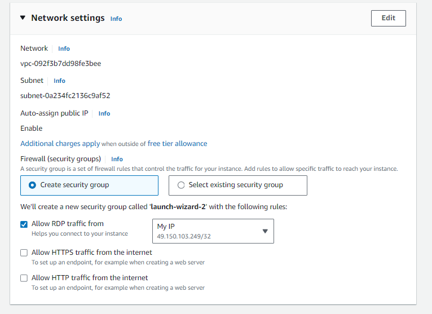The width and height of the screenshot is (432, 314).
Task: Open the Info link next to Network
Action: coord(64,48)
